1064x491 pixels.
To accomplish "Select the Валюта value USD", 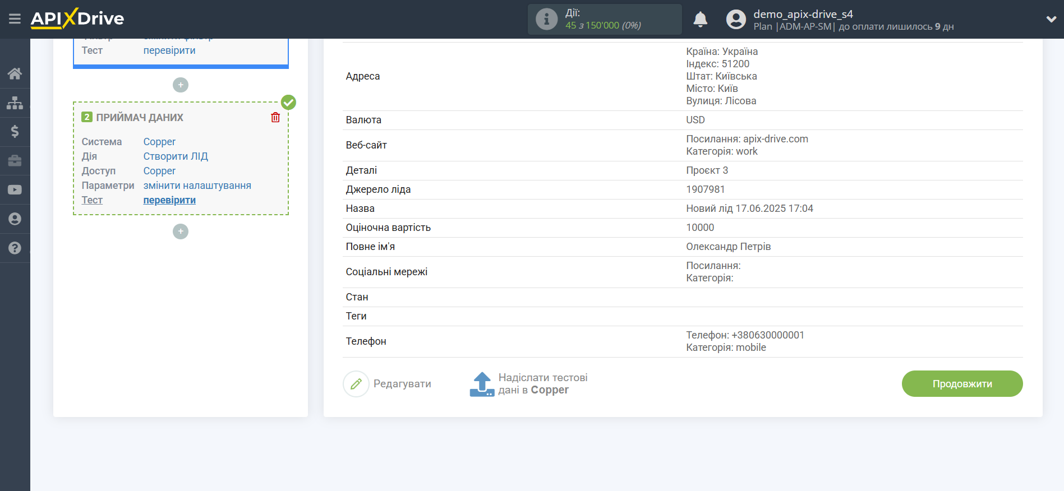I will (695, 120).
